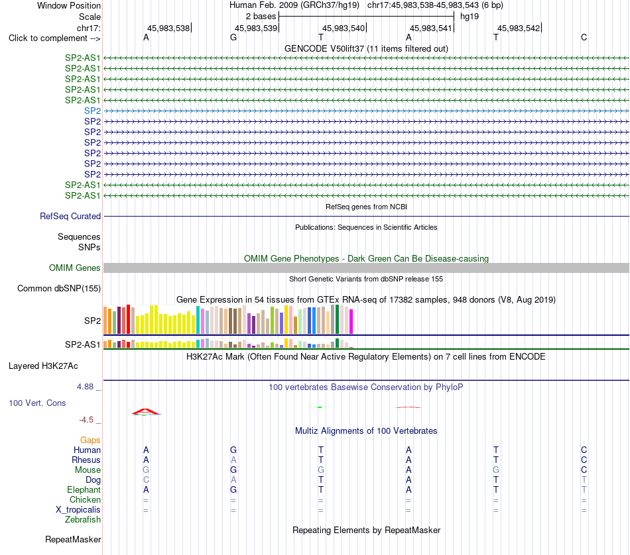This screenshot has width=630, height=555.
Task: Click the 'OMIM Genes' track label
Action: coord(74,268)
